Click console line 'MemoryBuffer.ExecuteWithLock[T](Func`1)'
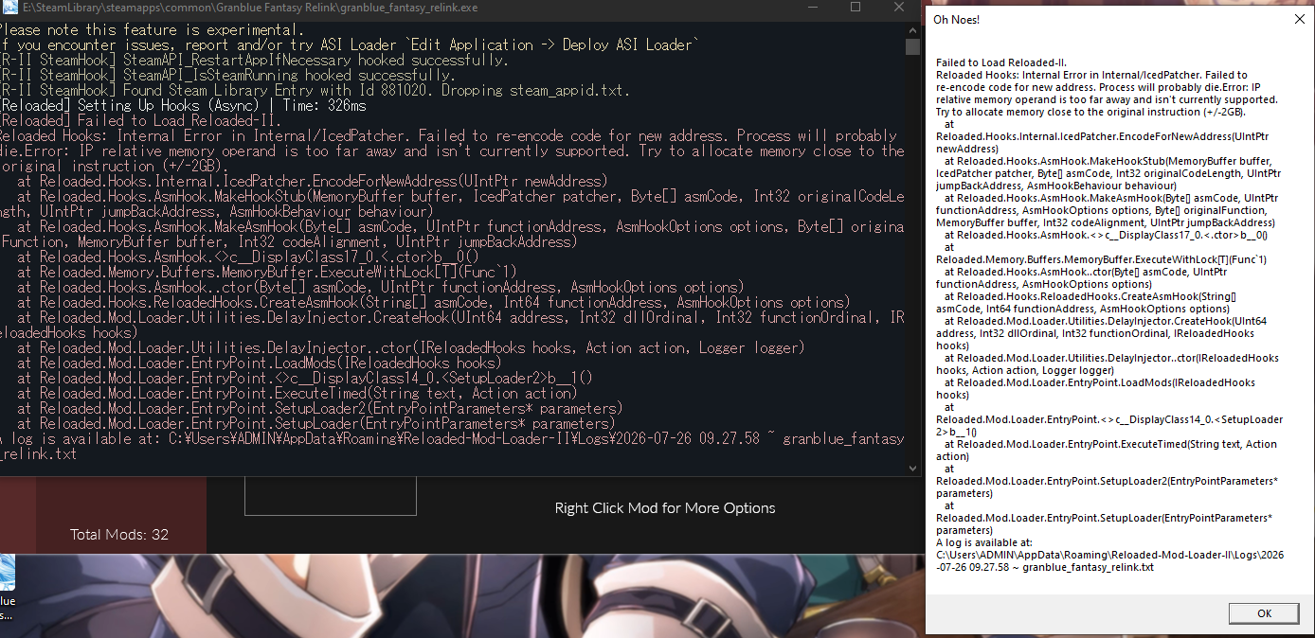The width and height of the screenshot is (1315, 638). (266, 272)
